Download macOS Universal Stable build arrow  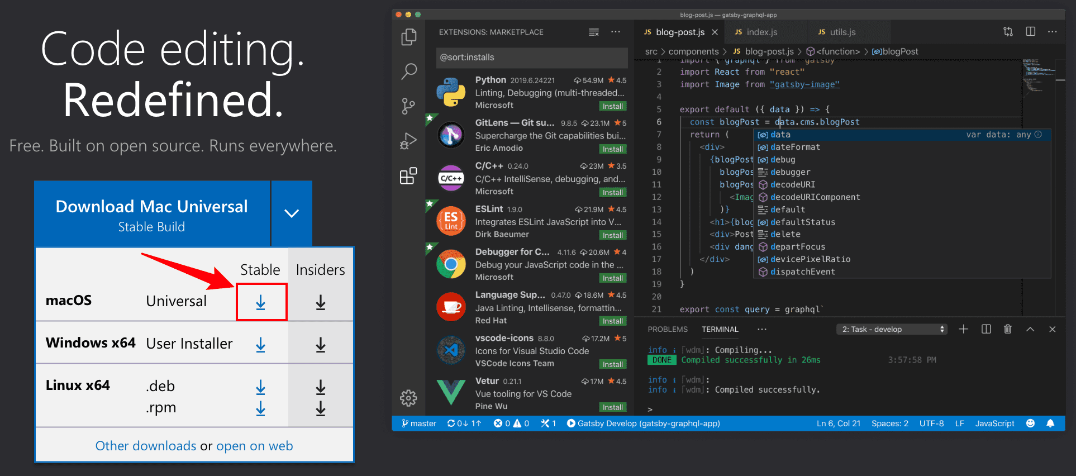[x=261, y=303]
